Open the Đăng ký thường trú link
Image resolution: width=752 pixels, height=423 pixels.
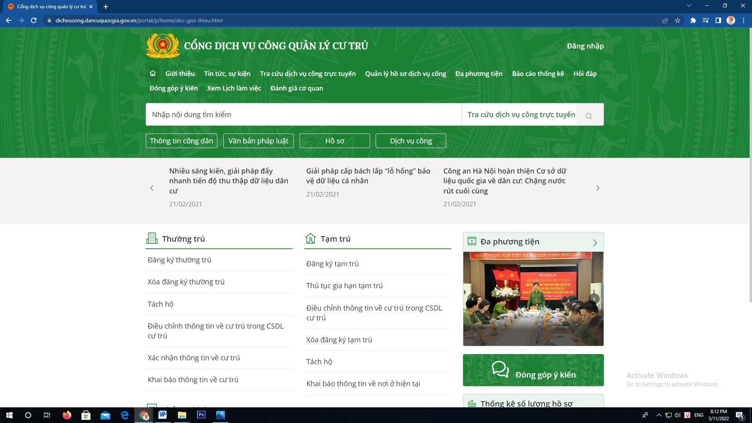179,260
